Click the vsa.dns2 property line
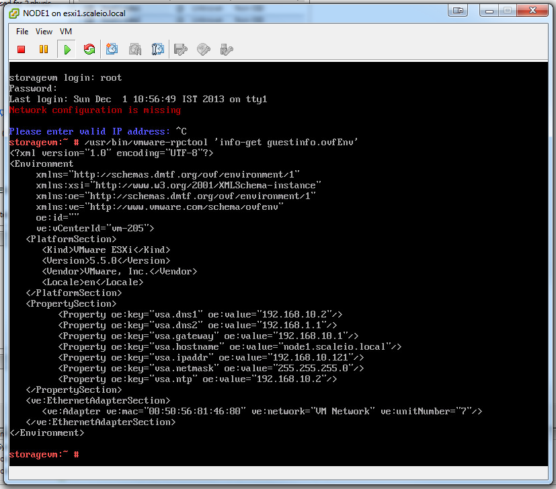Image resolution: width=556 pixels, height=489 pixels. click(x=198, y=326)
